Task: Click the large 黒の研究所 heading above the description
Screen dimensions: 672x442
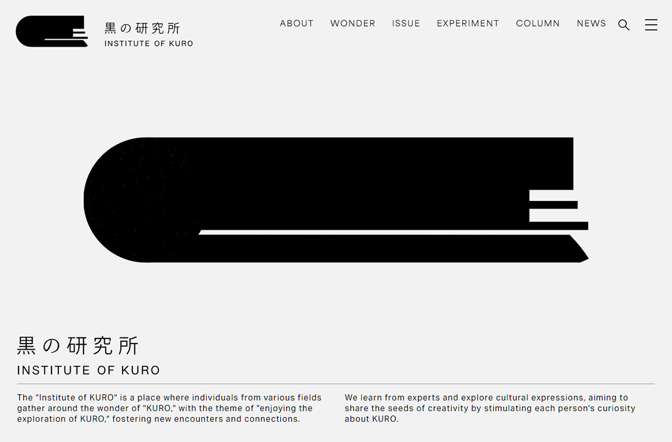Action: click(x=78, y=346)
